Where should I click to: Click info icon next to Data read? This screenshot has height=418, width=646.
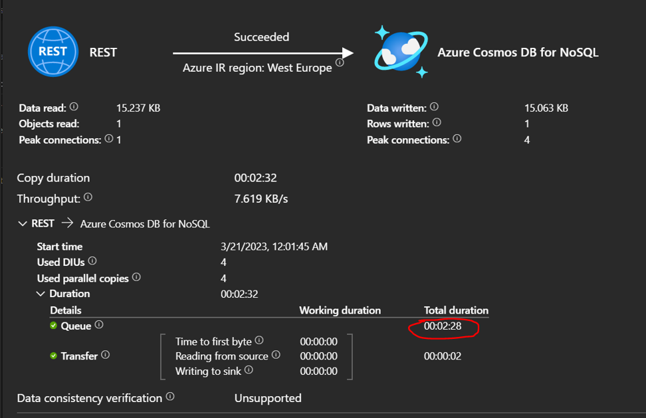74,107
